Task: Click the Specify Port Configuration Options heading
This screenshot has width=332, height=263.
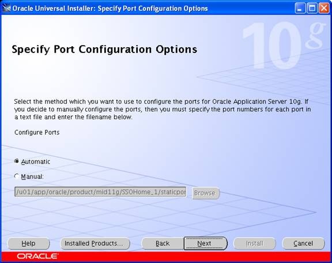Action: pos(104,50)
